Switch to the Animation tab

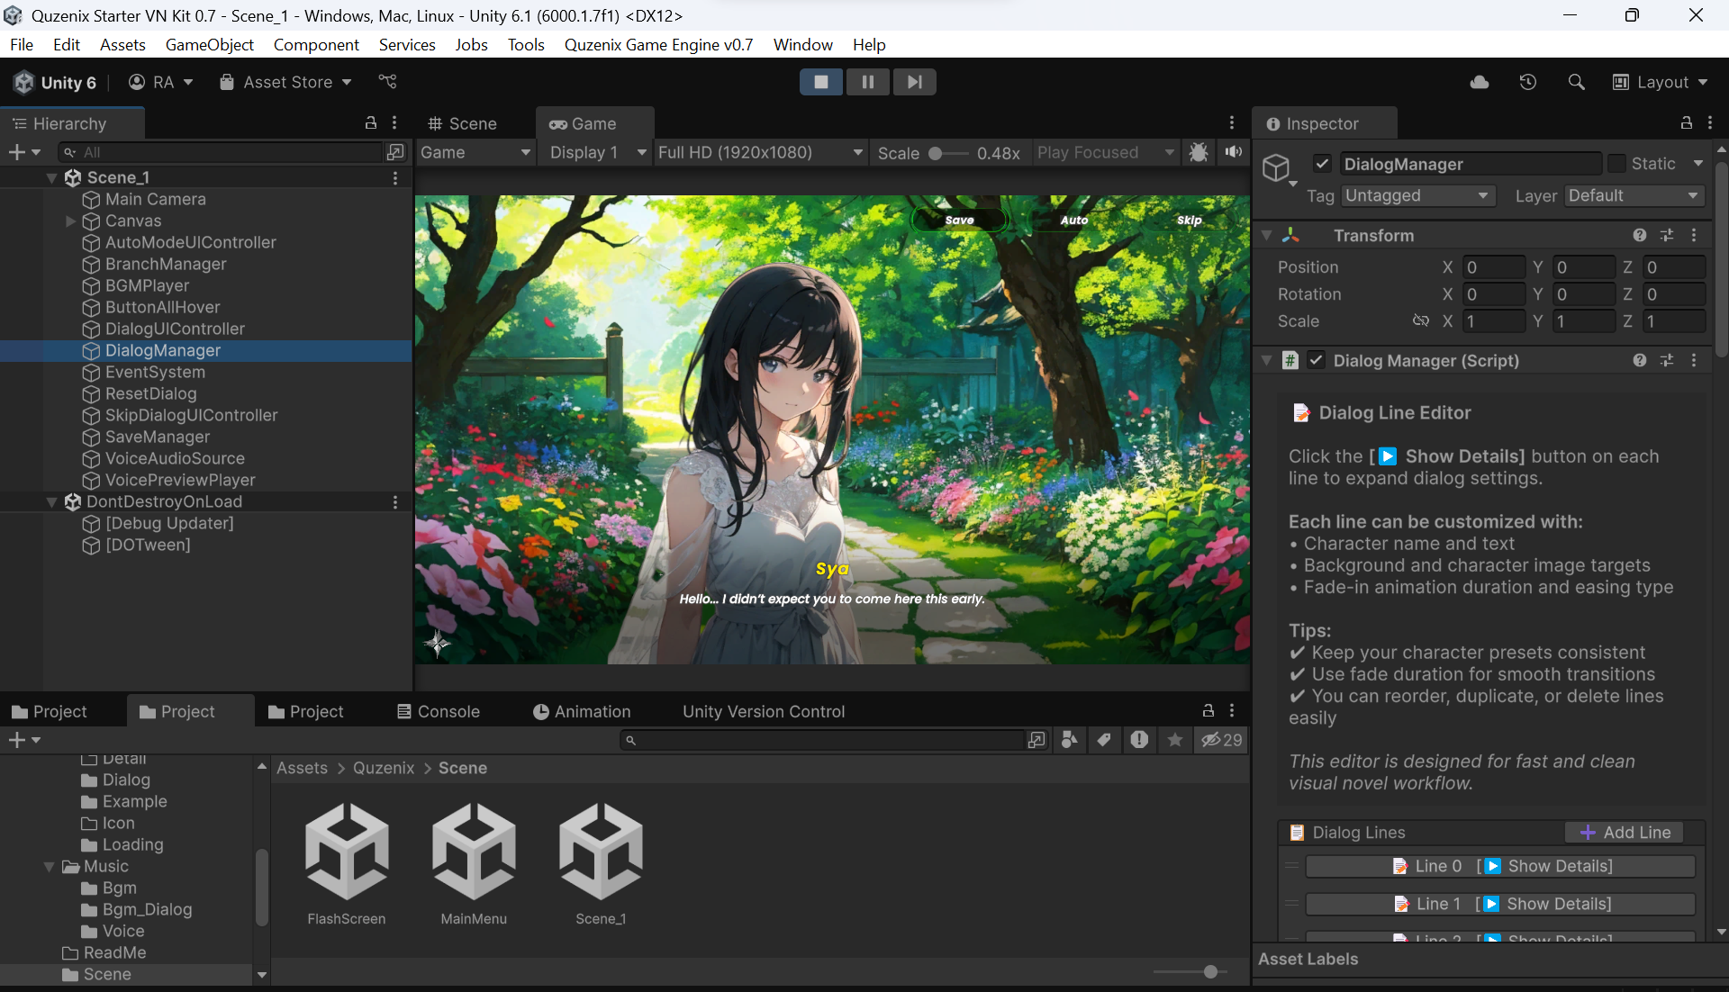[x=582, y=711]
